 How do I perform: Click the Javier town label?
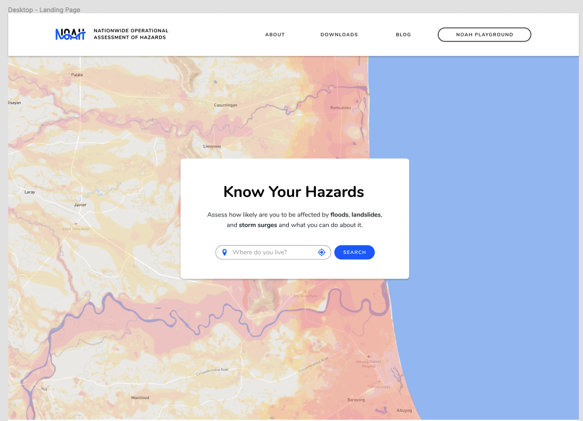tap(80, 204)
